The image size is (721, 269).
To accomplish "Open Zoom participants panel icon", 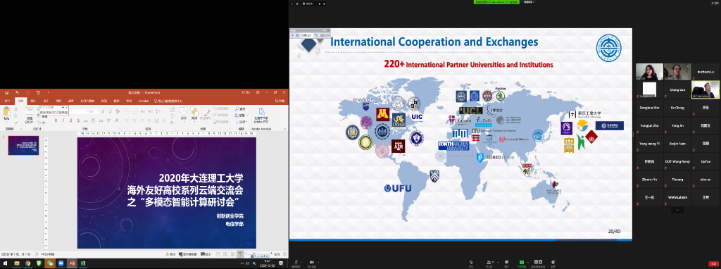I will click(489, 262).
